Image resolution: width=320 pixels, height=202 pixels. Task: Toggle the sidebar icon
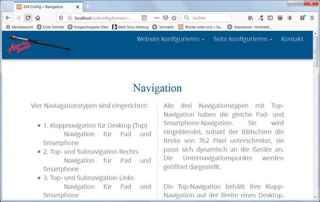tap(270, 18)
